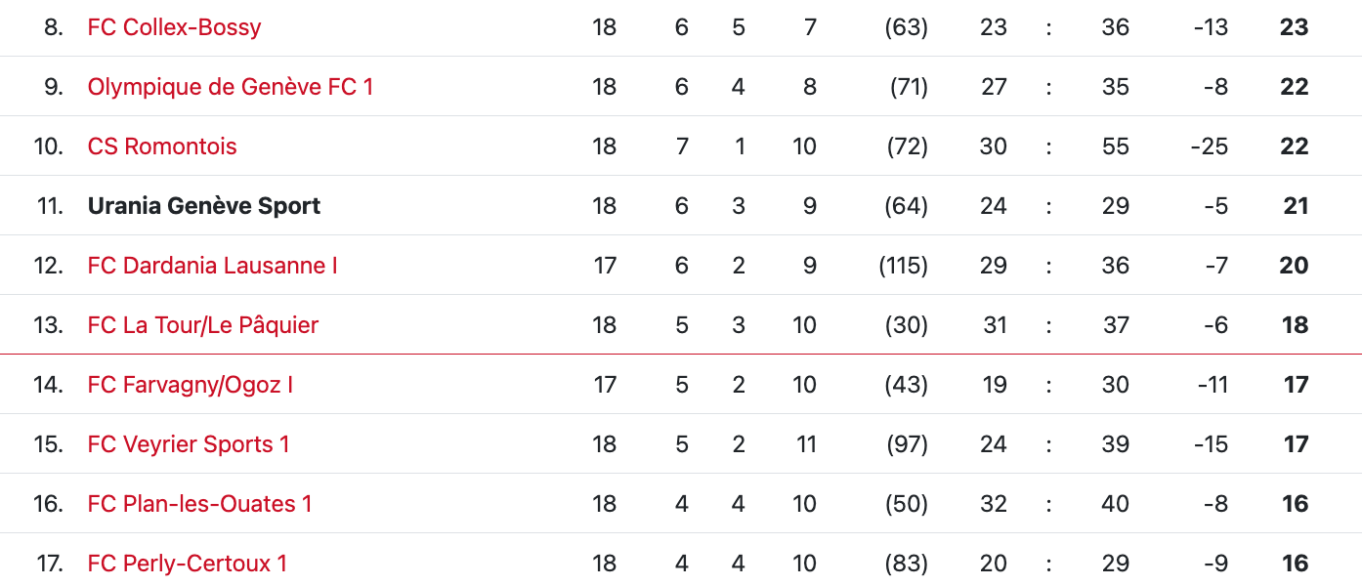The width and height of the screenshot is (1362, 586).
Task: Click the FC Perly-Certoux 1 link
Action: point(188,564)
